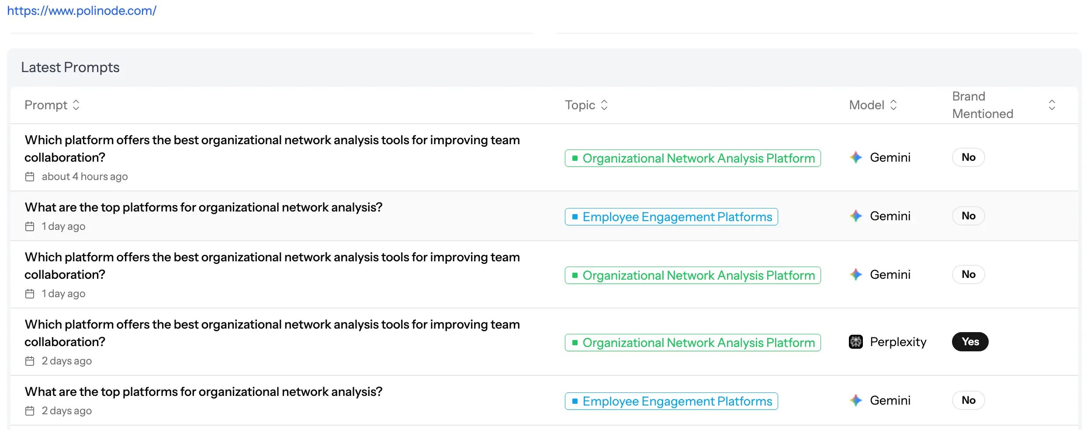Sort by Brand Mentioned column arrows
Screen dimensions: 1087x430
[x=1052, y=105]
